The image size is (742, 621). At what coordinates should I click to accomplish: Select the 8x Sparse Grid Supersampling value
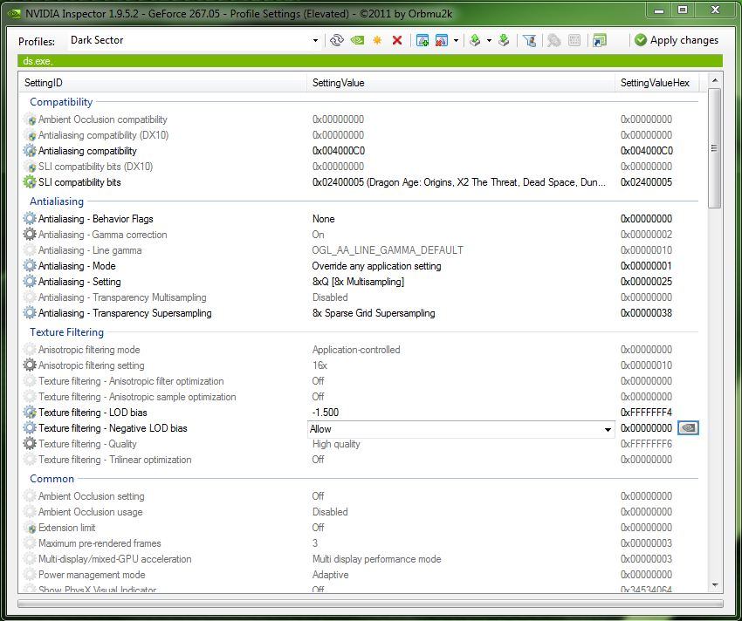click(x=374, y=312)
